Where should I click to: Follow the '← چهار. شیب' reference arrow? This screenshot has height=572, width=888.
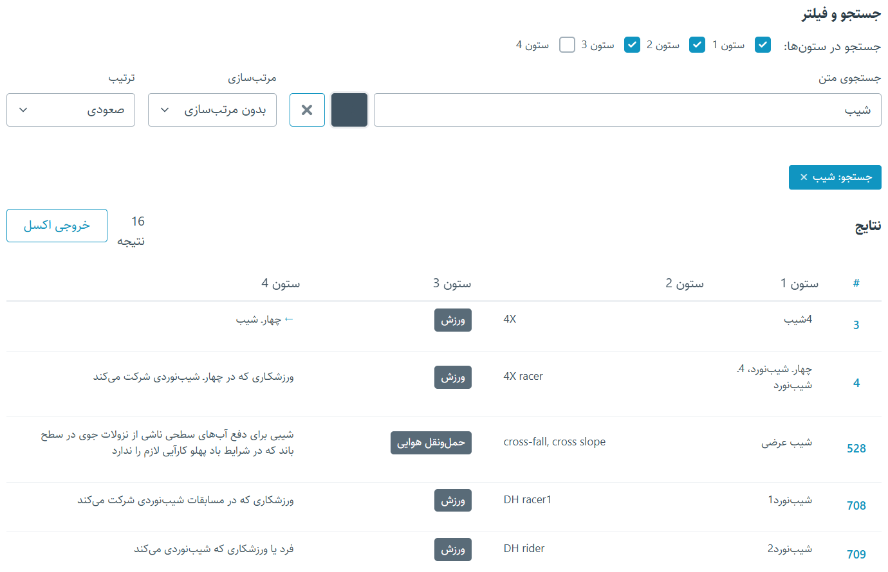point(264,319)
